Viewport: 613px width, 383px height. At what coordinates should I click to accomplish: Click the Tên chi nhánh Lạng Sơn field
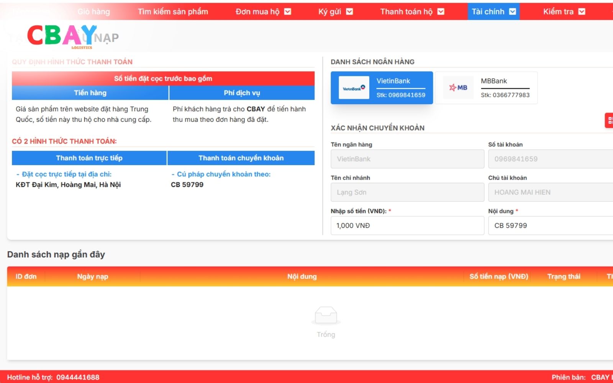coord(407,192)
